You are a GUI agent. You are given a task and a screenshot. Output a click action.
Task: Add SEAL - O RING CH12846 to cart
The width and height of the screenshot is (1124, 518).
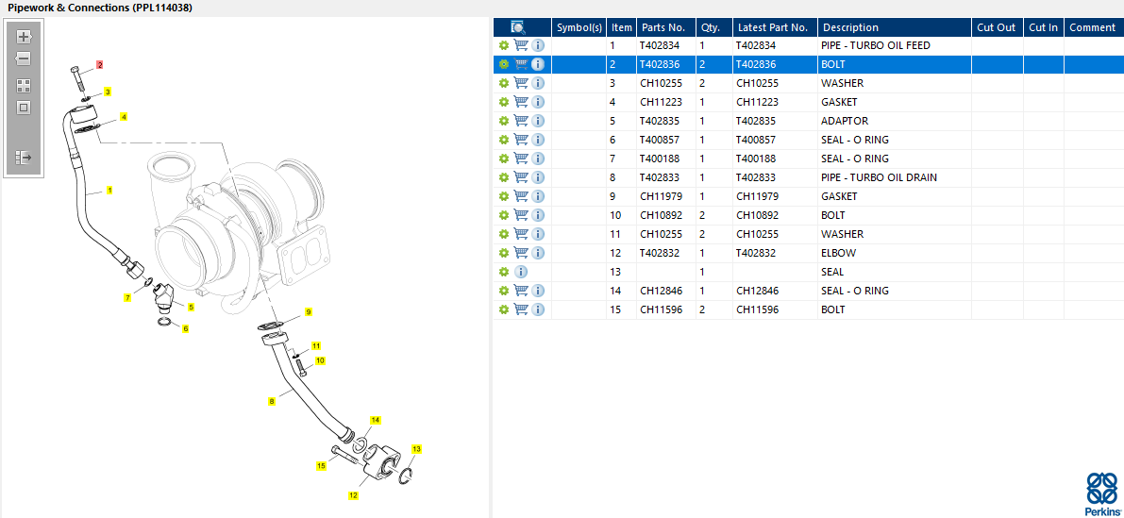521,291
